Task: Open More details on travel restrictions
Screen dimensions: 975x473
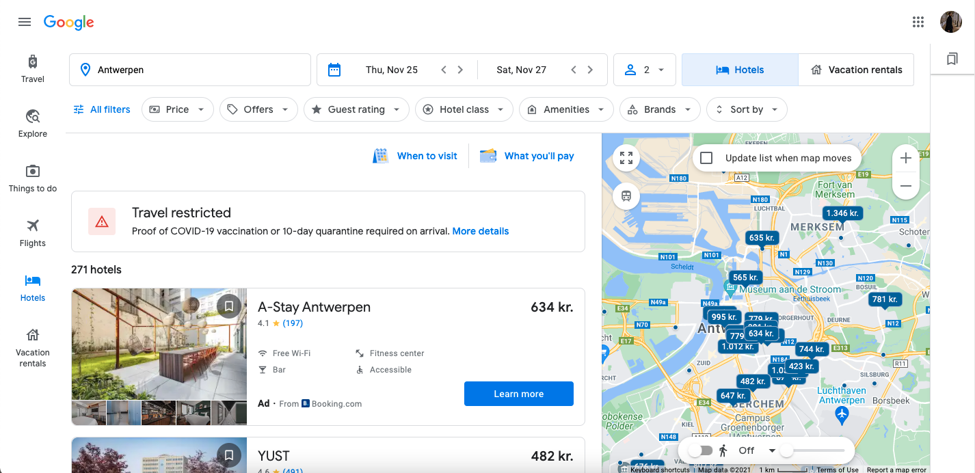Action: pyautogui.click(x=480, y=231)
